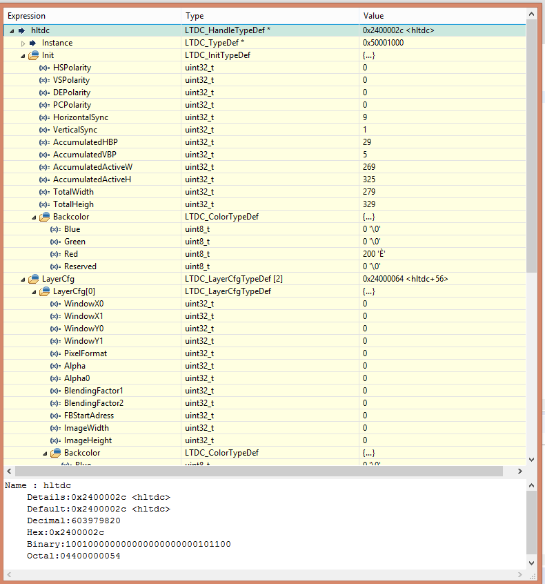Click the HSPolarity variable icon
Screen dimensions: 545x584
[44, 68]
